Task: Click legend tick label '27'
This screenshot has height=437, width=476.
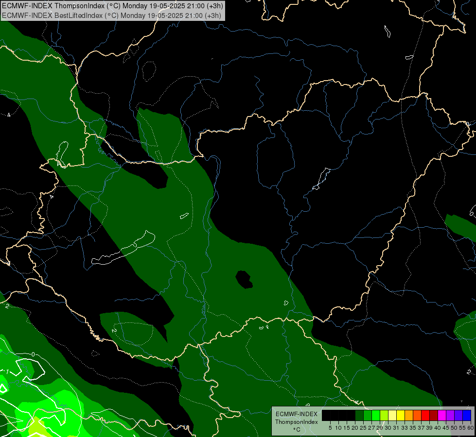Action: click(371, 428)
